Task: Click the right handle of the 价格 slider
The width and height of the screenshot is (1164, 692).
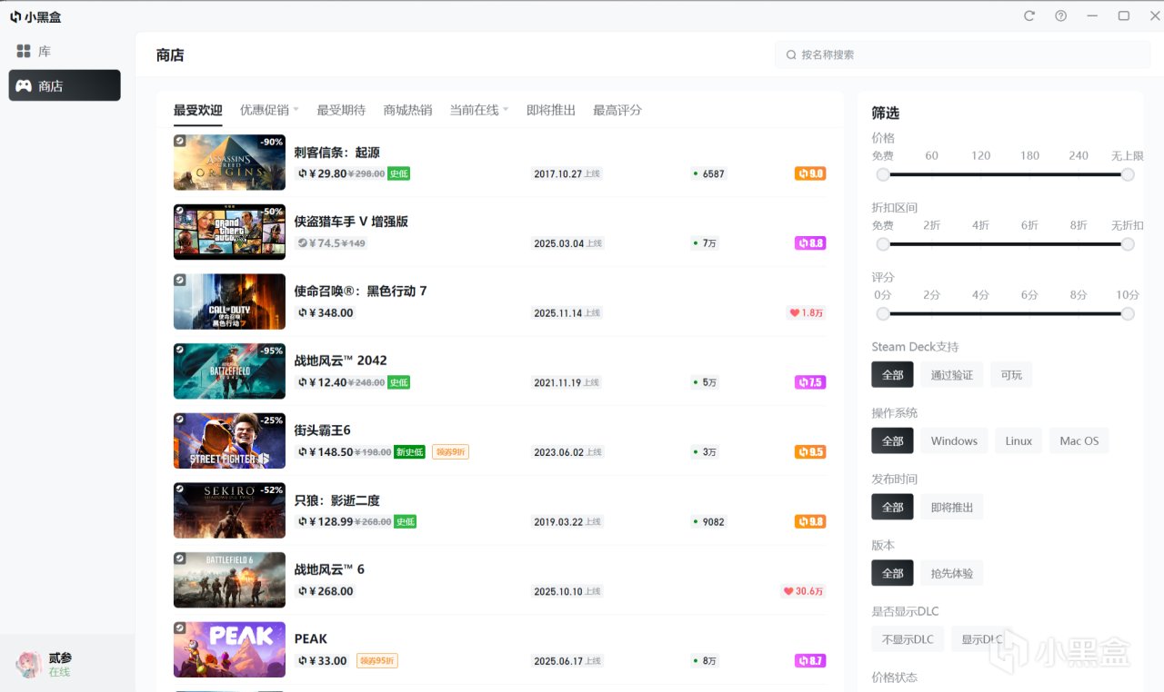Action: click(x=1128, y=174)
